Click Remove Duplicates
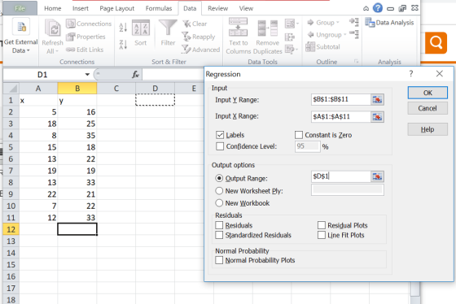The height and width of the screenshot is (304, 456). [268, 36]
